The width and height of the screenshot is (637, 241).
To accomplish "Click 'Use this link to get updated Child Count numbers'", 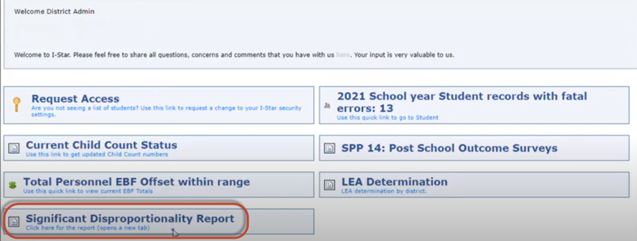I will tap(97, 155).
